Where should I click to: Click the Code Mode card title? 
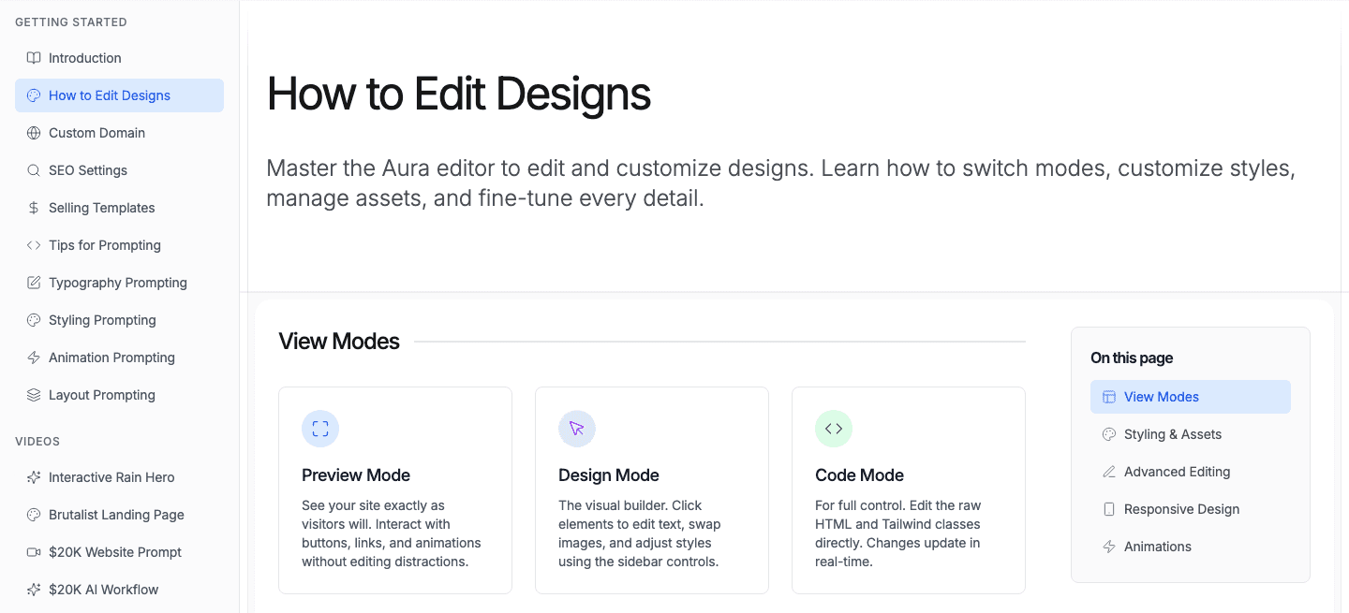(x=859, y=474)
